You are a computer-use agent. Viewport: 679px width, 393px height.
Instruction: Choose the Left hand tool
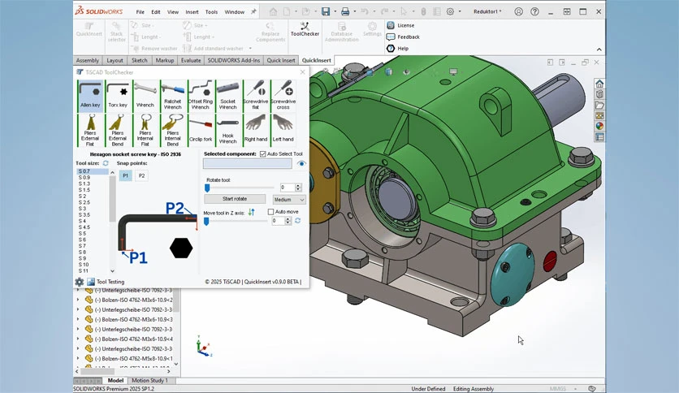tap(283, 130)
